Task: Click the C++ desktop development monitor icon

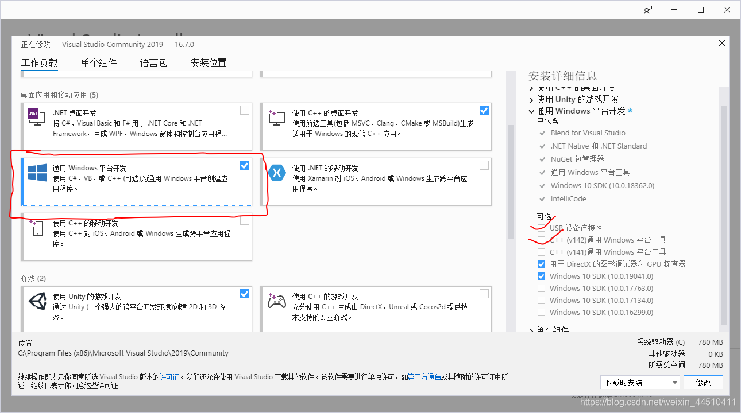Action: pyautogui.click(x=276, y=118)
